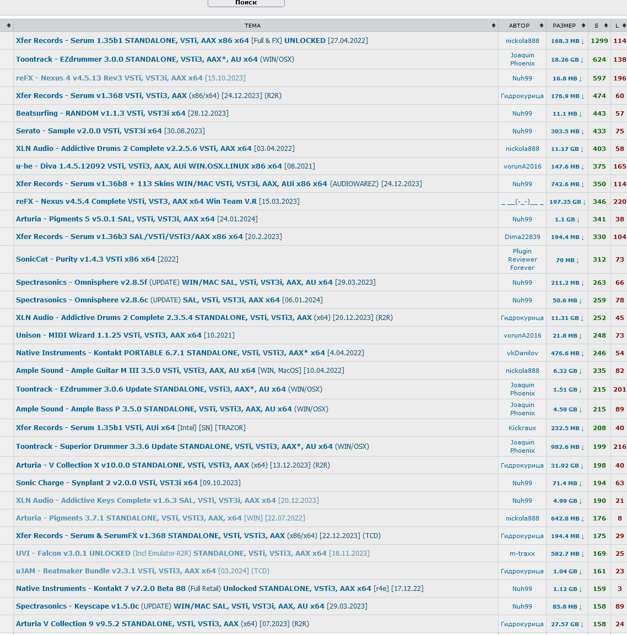Open Arturia Pigments 5 v5.0.1 topic
The width and height of the screenshot is (627, 635).
(137, 219)
